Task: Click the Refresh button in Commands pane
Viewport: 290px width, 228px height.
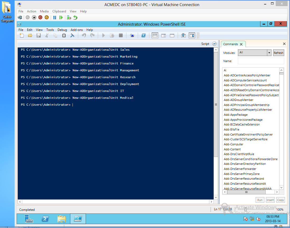Action: point(278,53)
